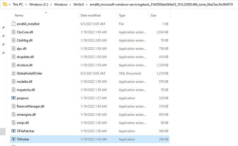Sort files by Name column header
The width and height of the screenshot is (238, 146).
(x=19, y=15)
